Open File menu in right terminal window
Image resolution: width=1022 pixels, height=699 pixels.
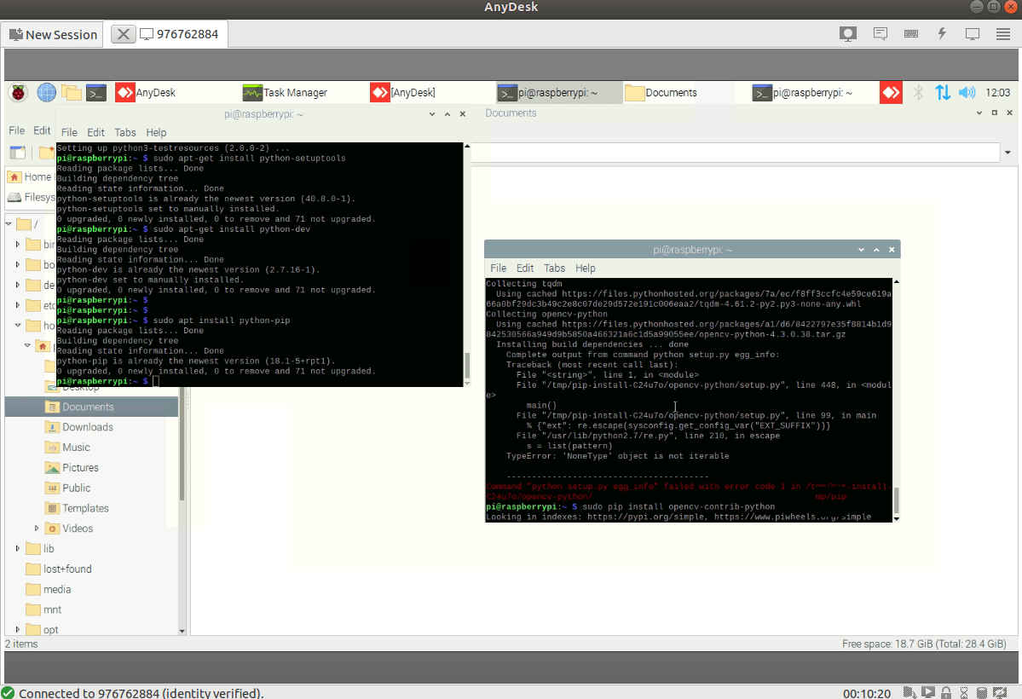[x=498, y=268]
